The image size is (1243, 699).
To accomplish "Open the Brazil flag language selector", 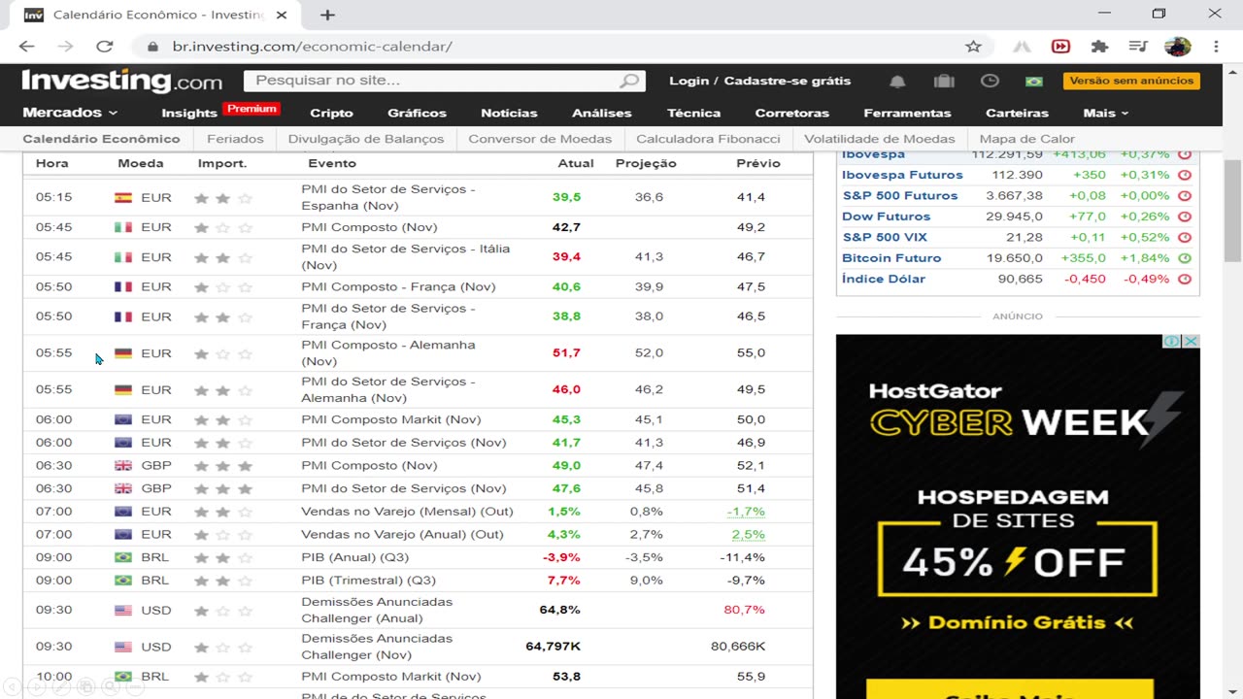I will pyautogui.click(x=1034, y=82).
